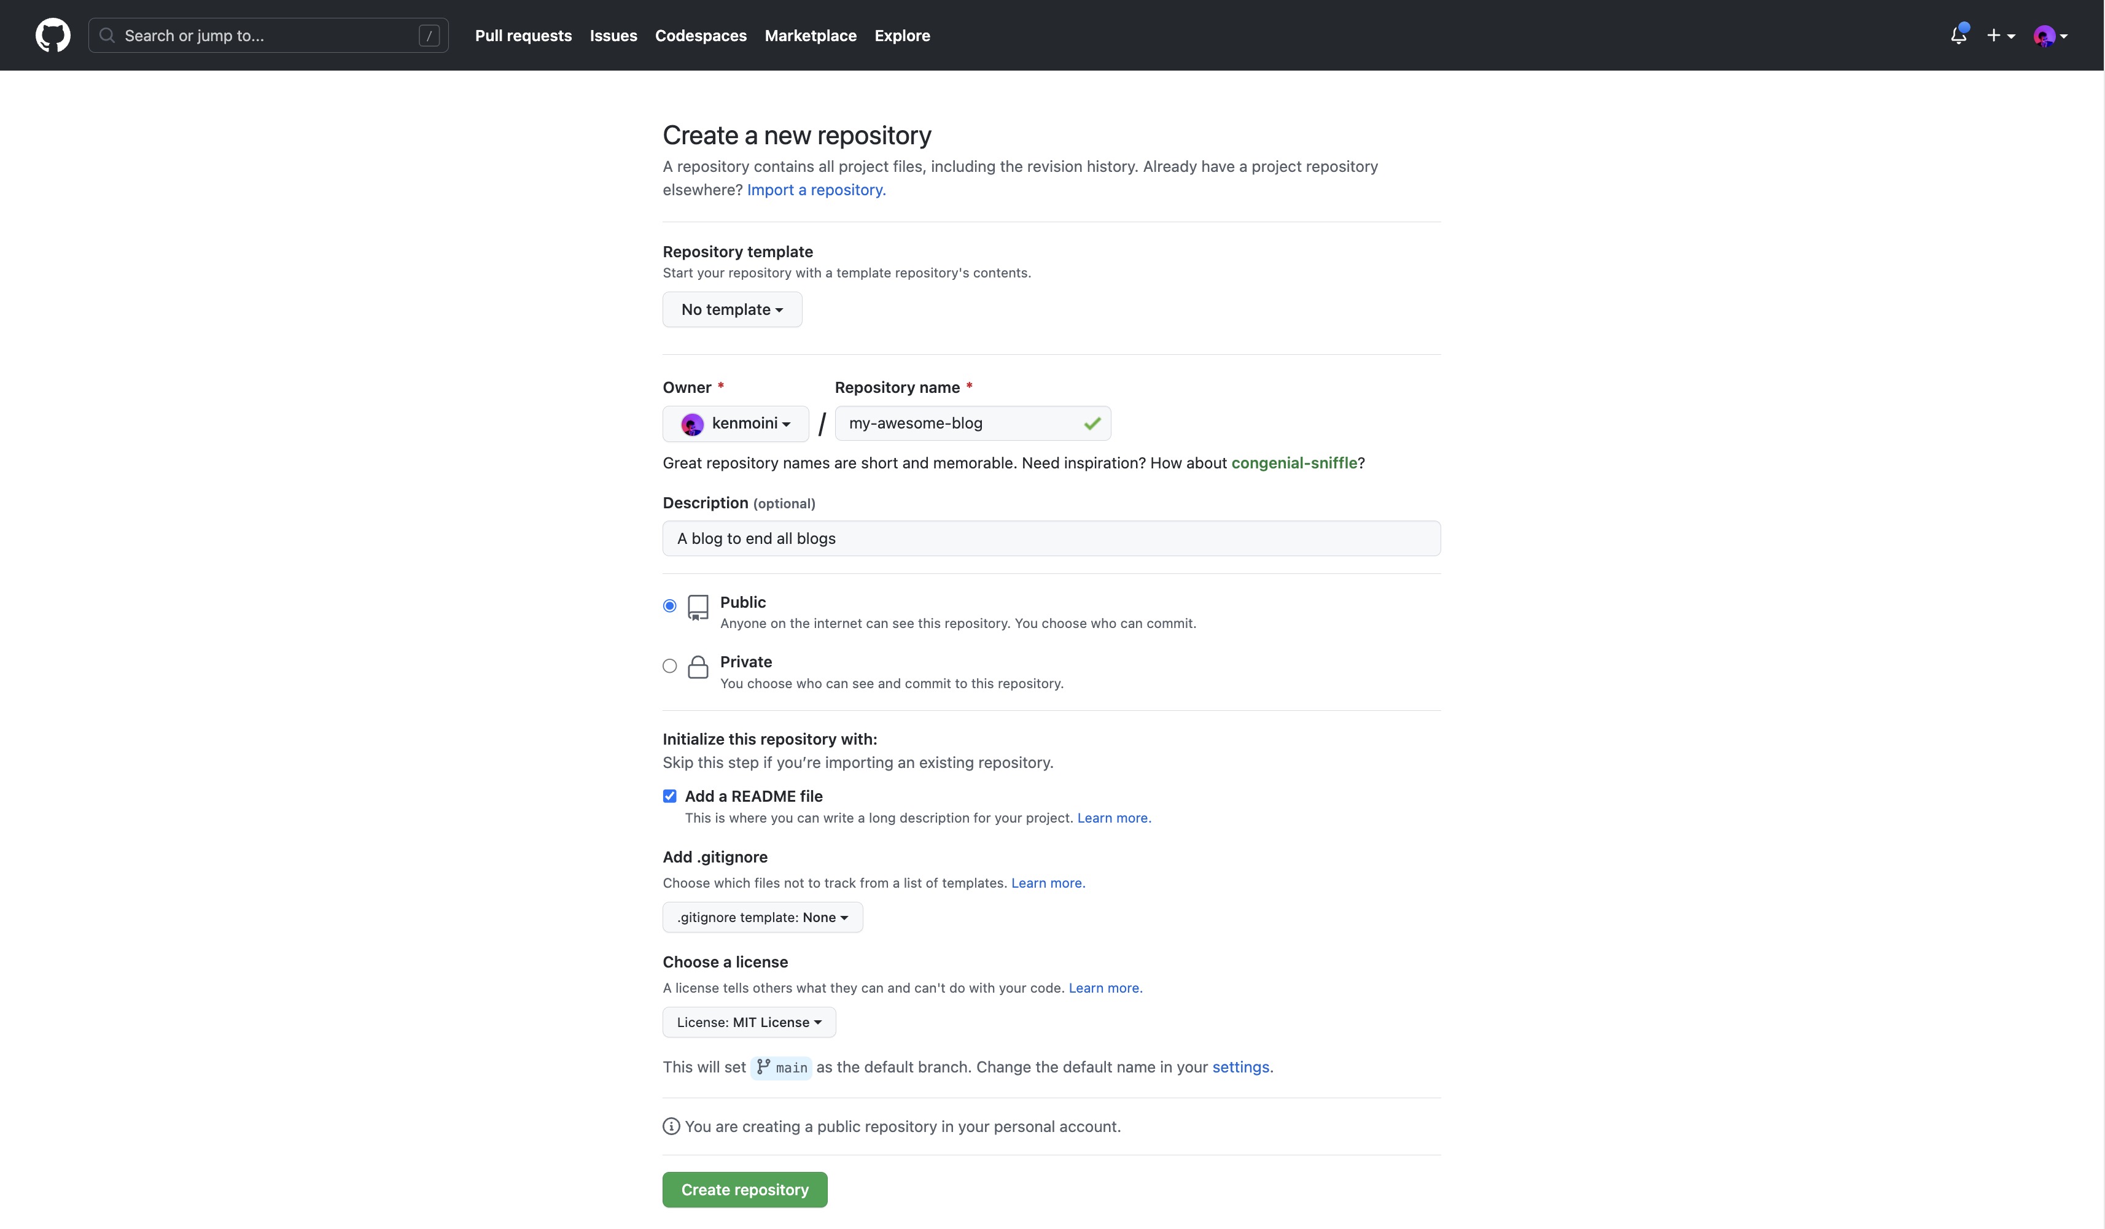
Task: Select the Private radio button
Action: click(x=669, y=666)
